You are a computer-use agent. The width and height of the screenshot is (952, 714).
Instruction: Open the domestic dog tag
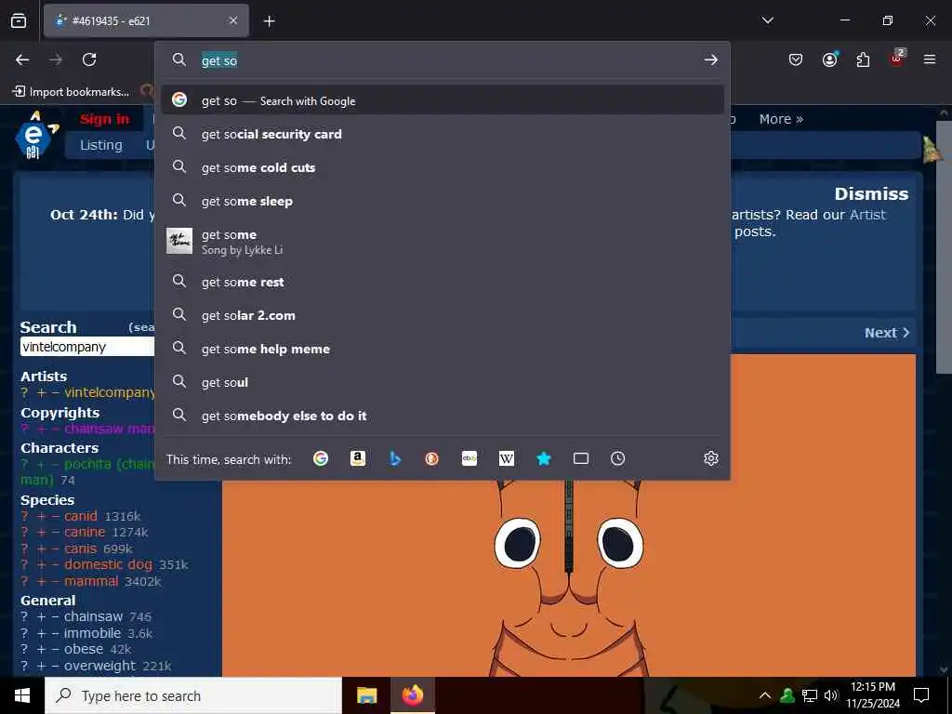click(x=108, y=564)
